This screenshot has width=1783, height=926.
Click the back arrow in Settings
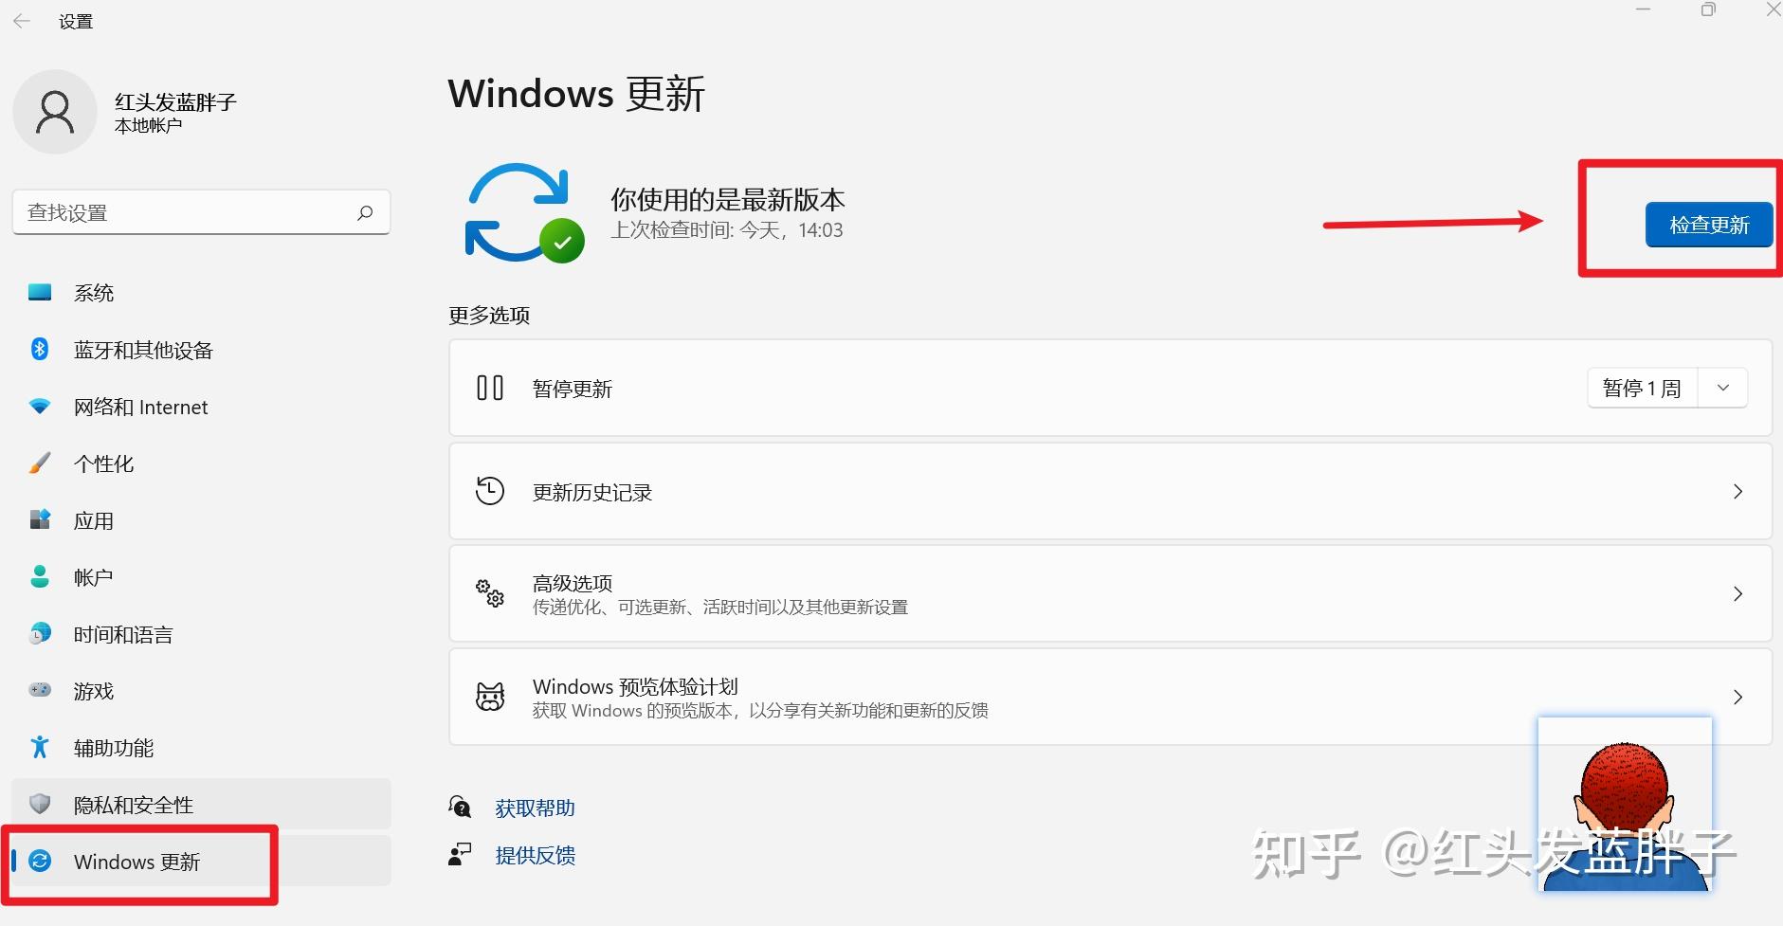click(x=22, y=21)
